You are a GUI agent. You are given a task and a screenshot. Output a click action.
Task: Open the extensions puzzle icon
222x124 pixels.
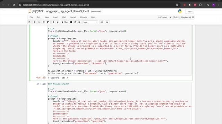[x=200, y=5]
